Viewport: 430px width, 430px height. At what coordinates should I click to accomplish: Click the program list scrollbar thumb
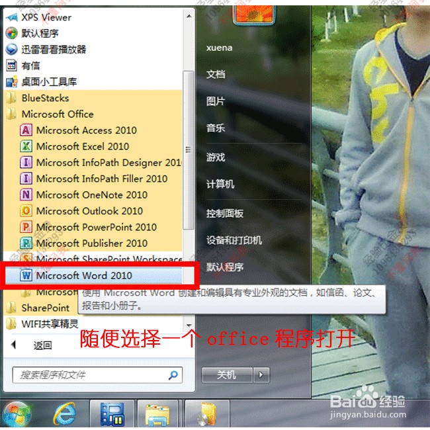(189, 150)
